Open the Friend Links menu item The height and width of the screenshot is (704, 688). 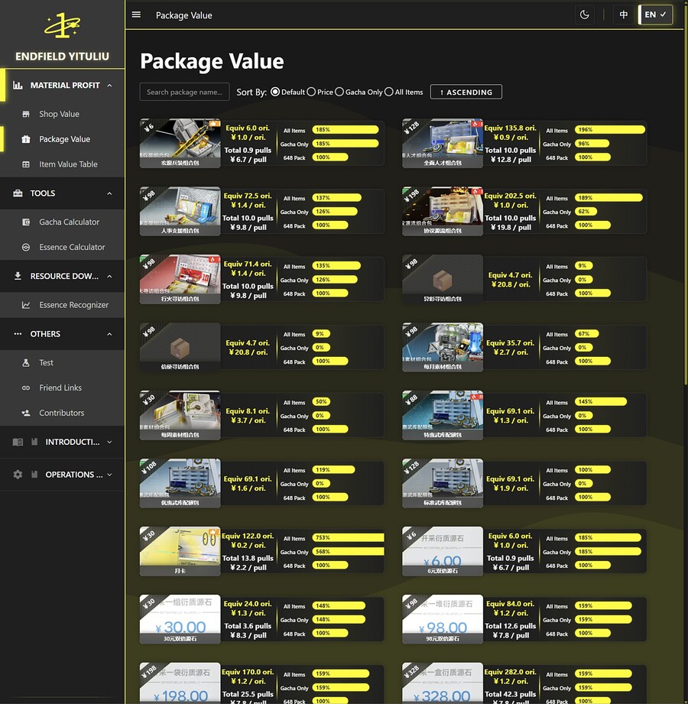tap(60, 388)
